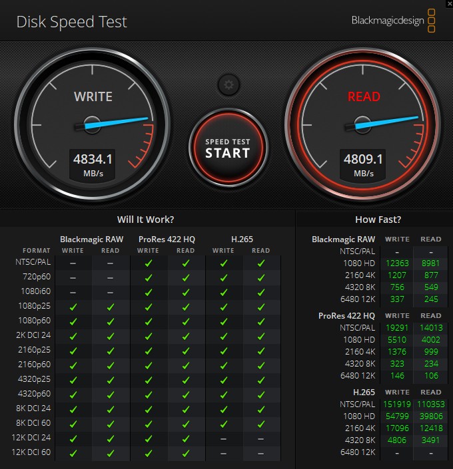Screen dimensions: 453x469
Task: Click Blackmagic RAW write dash for 720p60
Action: tap(73, 278)
